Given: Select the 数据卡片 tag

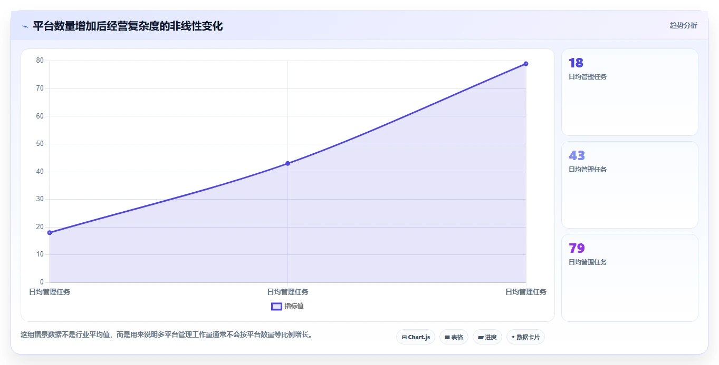Looking at the screenshot, I should [525, 337].
